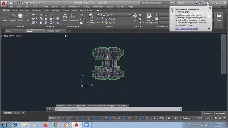Add a new drawing tab with plus
This screenshot has height=128, width=228.
click(x=69, y=31)
